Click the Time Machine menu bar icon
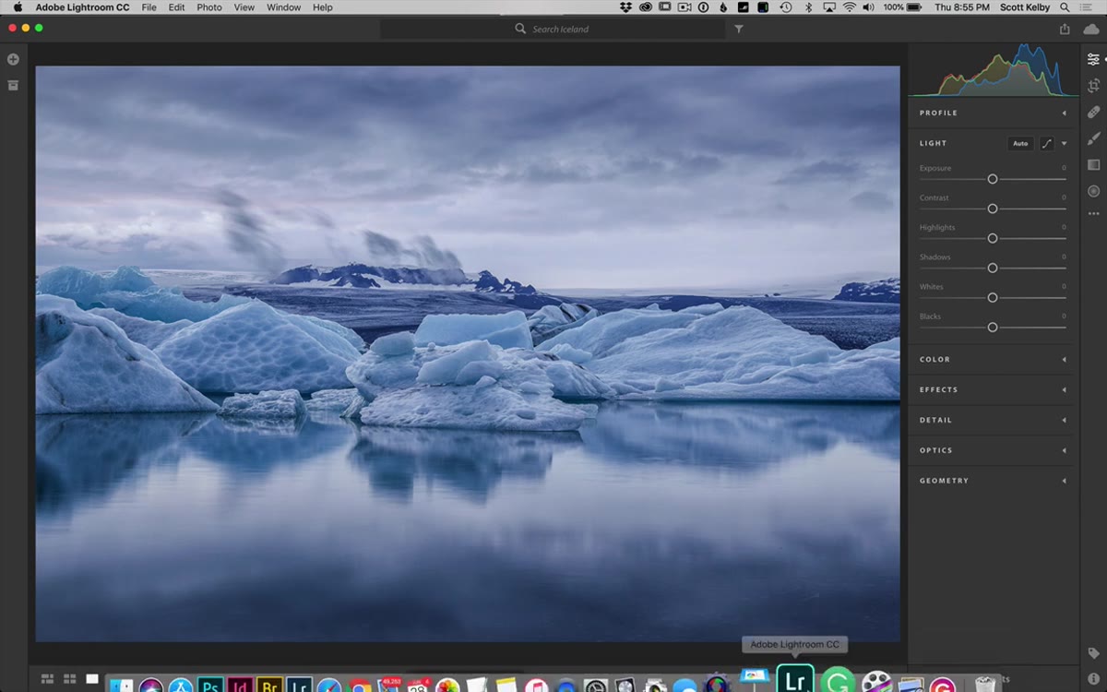This screenshot has height=692, width=1107. click(785, 7)
